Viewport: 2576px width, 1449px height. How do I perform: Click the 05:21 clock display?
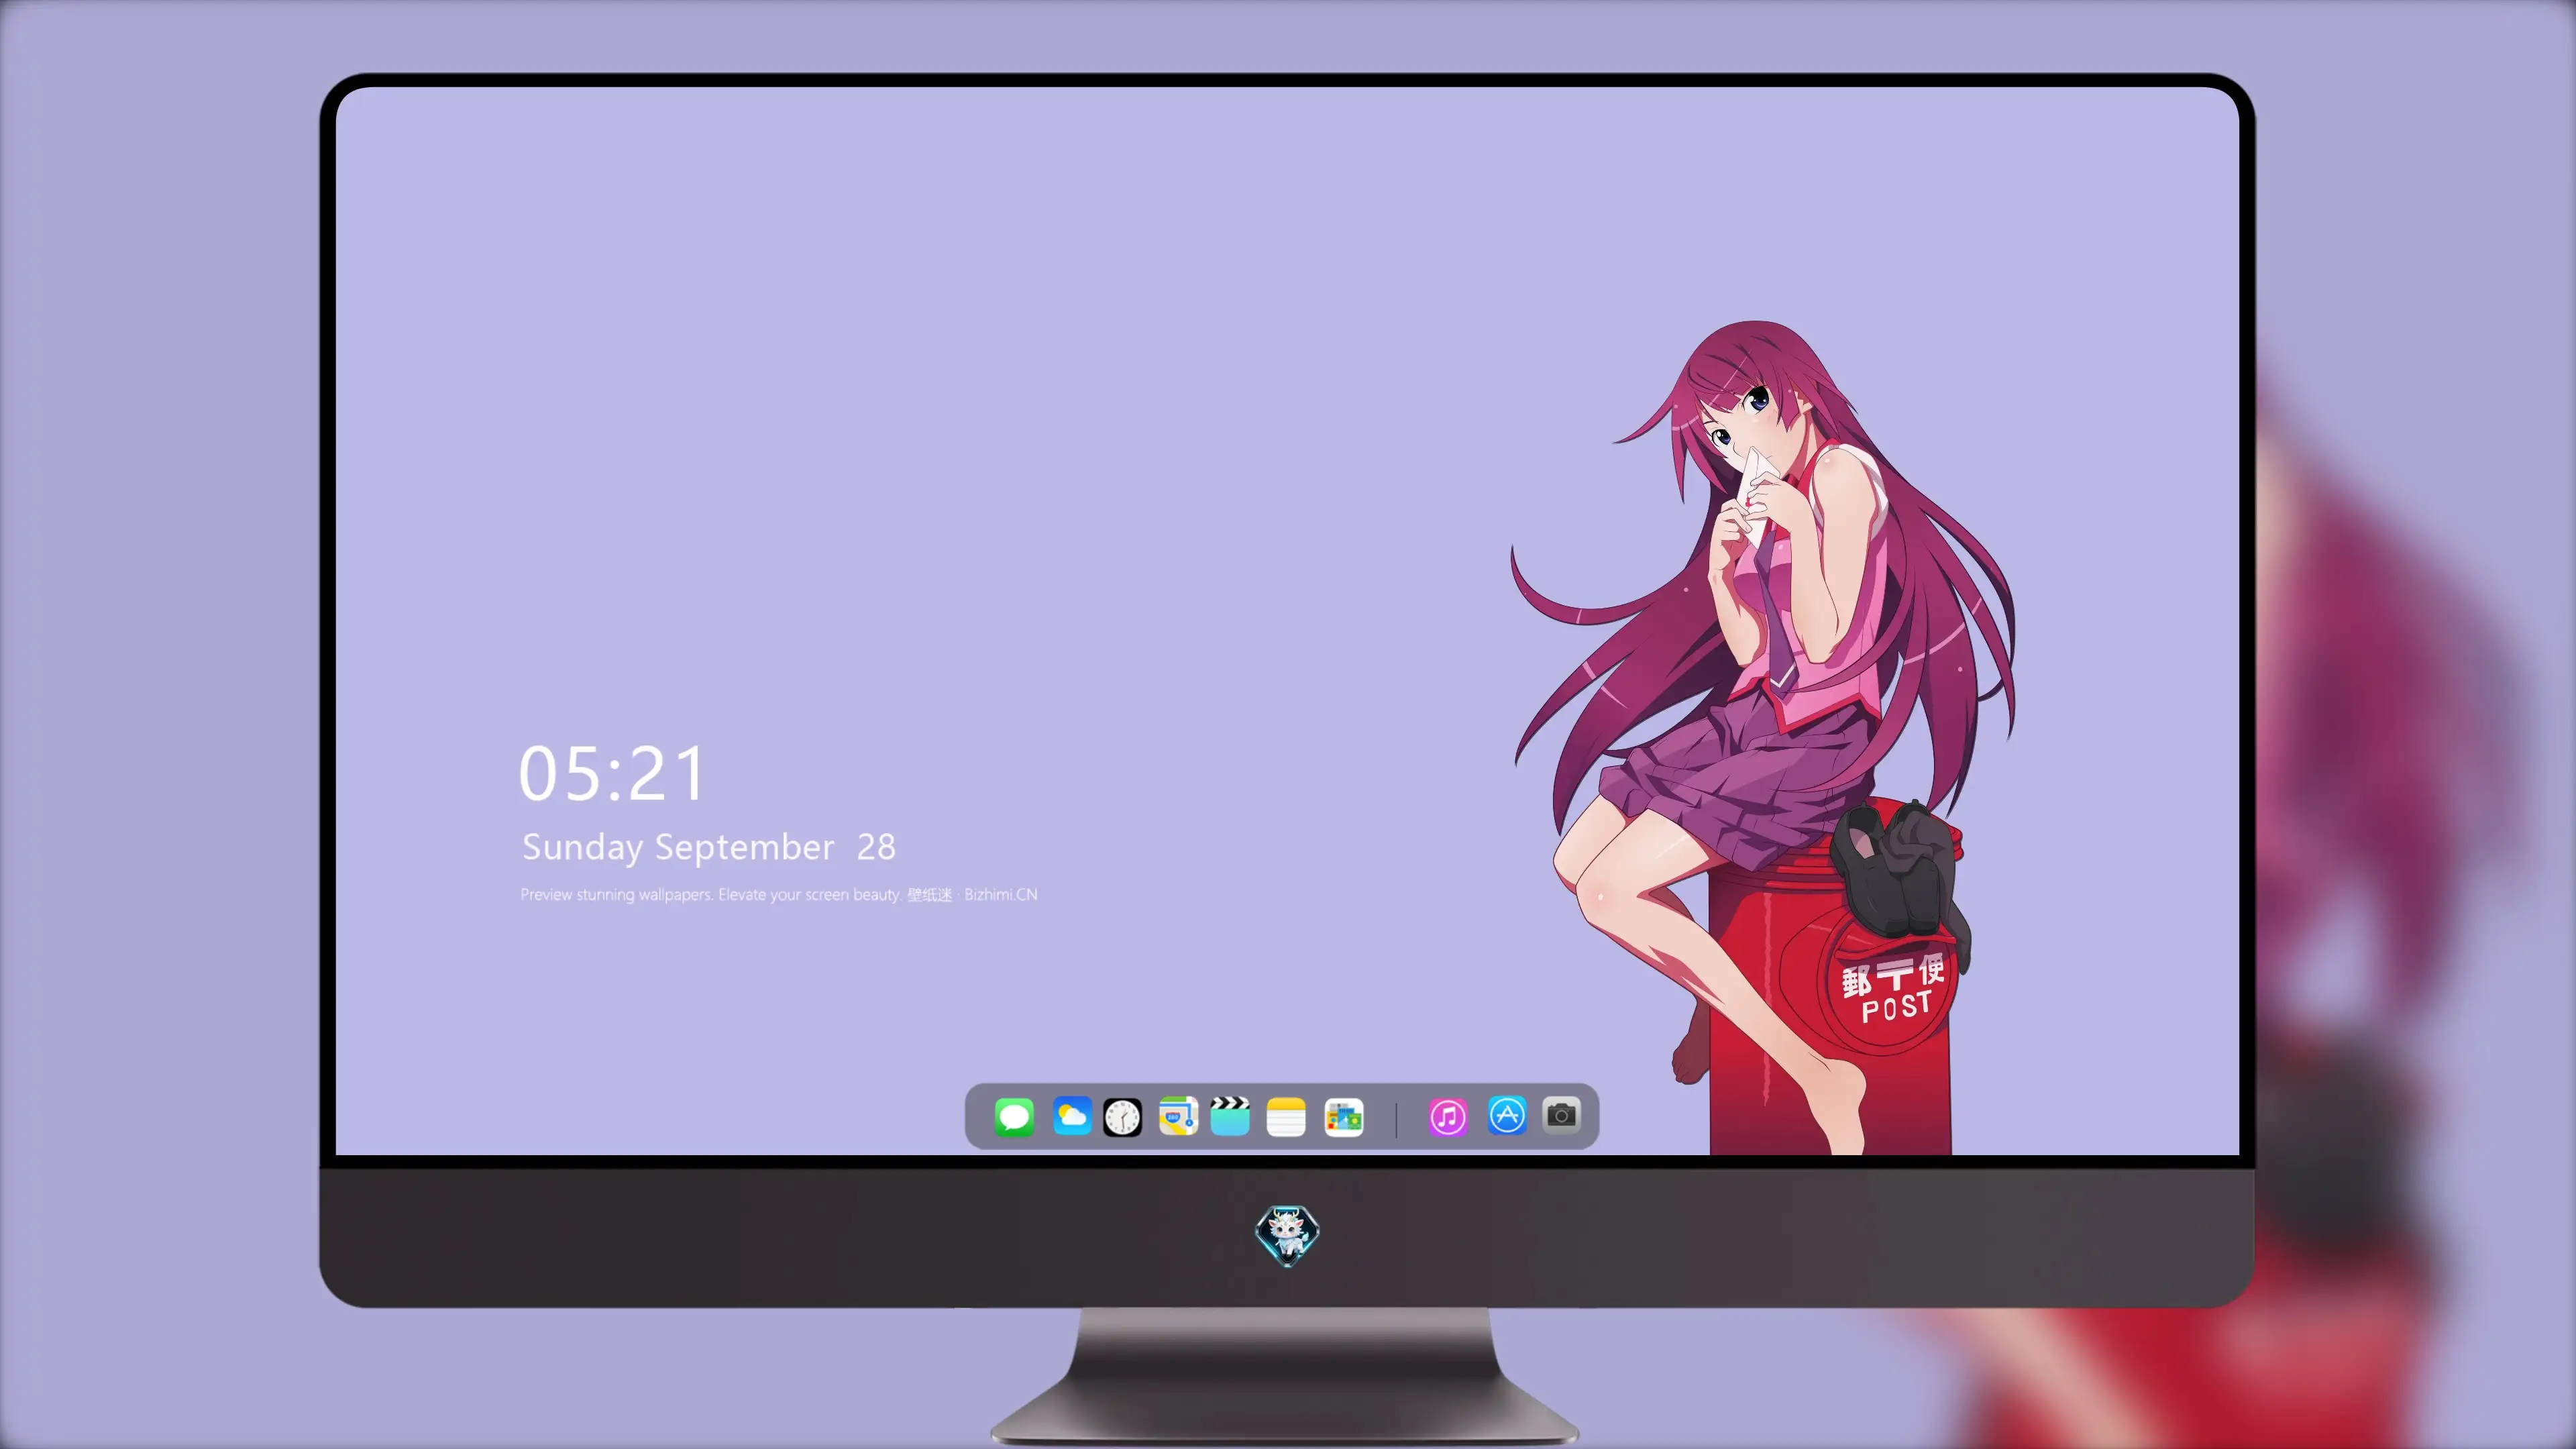coord(612,774)
